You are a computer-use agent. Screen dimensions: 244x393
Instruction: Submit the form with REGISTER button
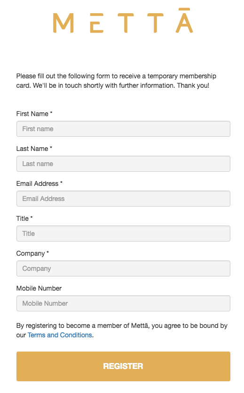(123, 366)
